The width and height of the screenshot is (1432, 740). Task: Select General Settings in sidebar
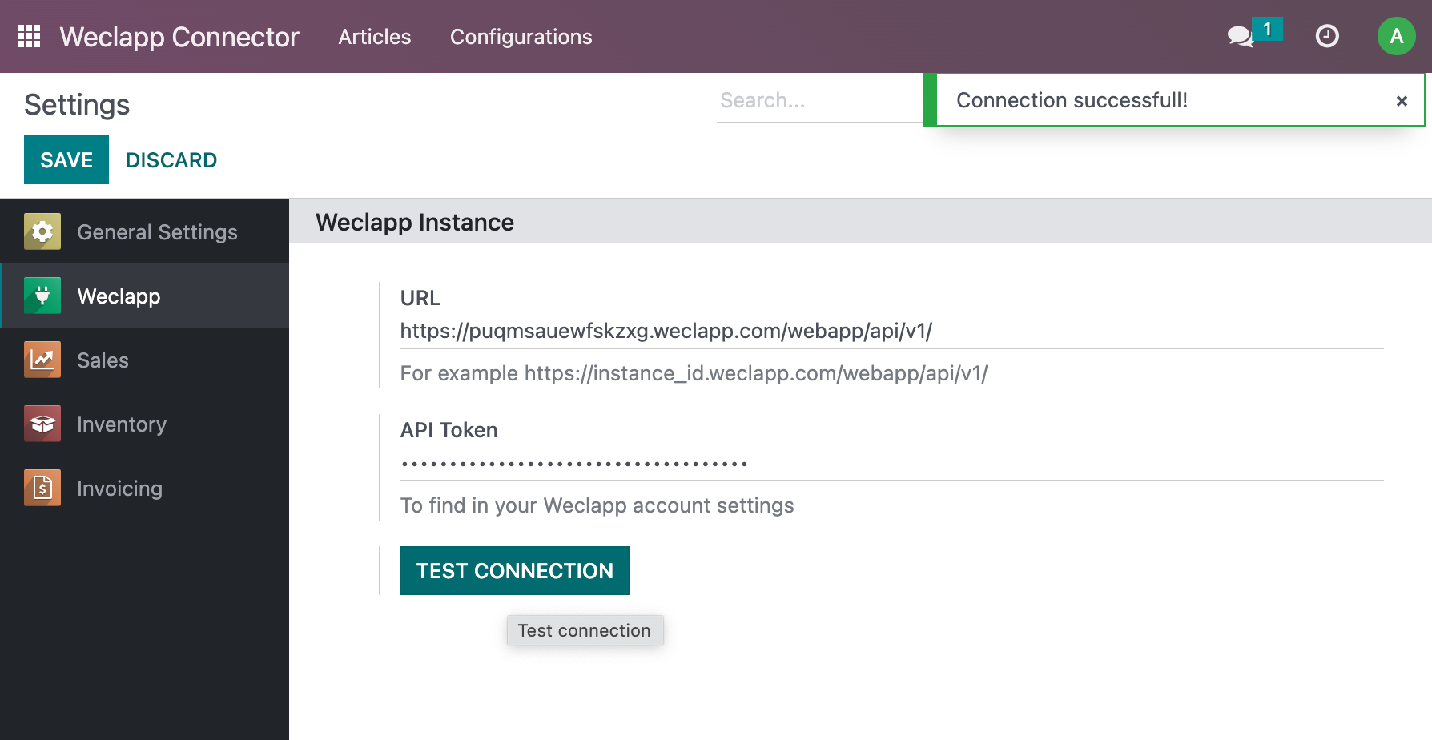click(x=144, y=231)
